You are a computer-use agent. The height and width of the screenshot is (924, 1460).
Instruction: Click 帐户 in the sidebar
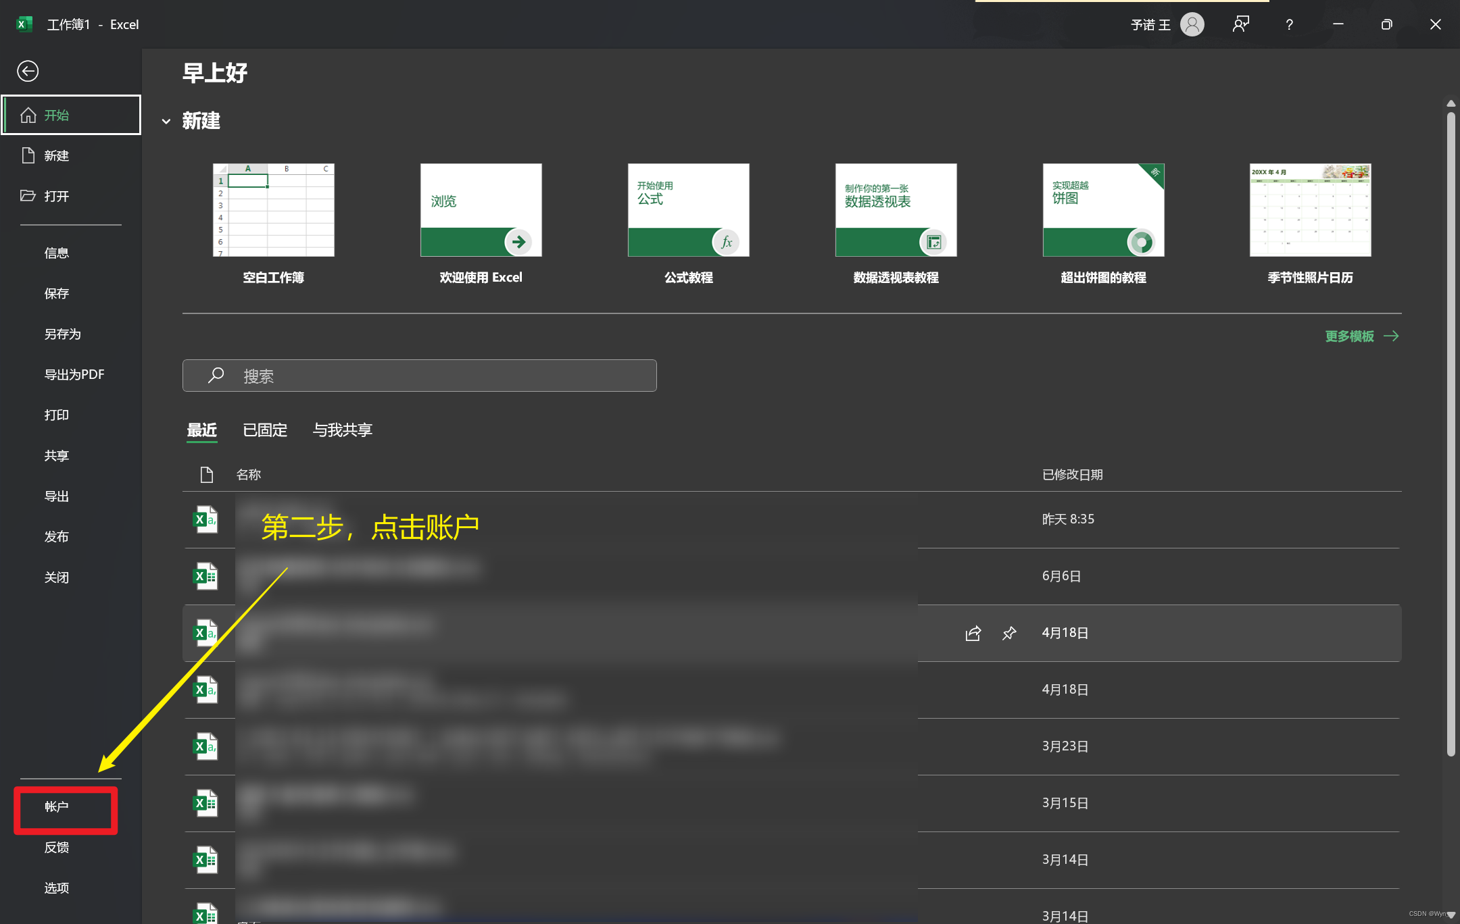[x=57, y=807]
